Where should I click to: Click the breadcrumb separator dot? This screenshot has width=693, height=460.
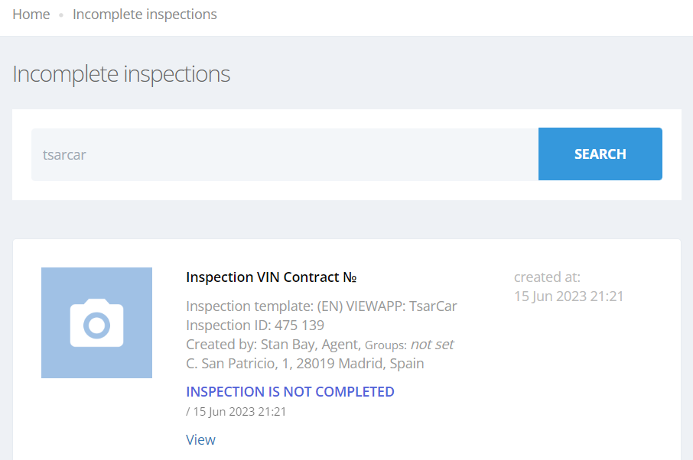(61, 15)
